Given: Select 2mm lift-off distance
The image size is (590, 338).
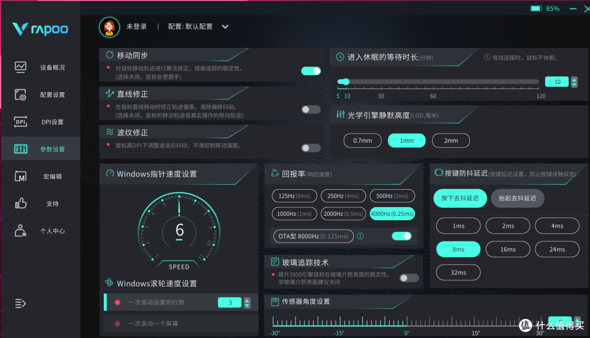Looking at the screenshot, I should (x=451, y=141).
